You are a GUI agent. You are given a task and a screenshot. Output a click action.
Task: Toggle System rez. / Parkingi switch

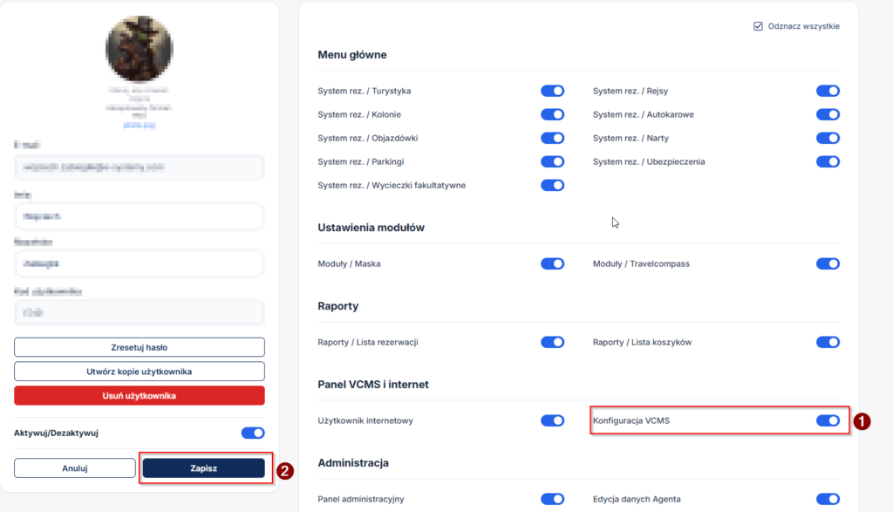[x=552, y=161]
